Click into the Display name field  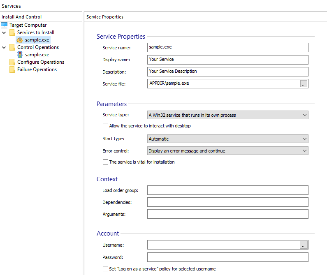click(x=228, y=60)
